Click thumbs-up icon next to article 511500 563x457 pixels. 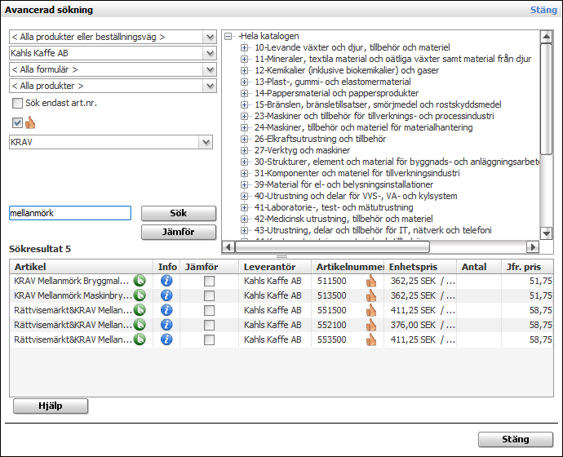[371, 281]
